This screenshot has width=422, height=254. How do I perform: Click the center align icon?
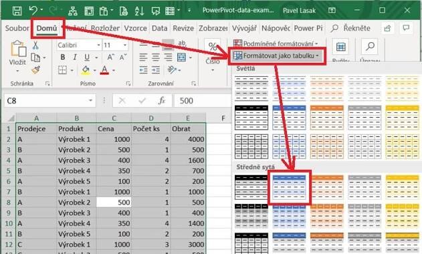click(156, 57)
